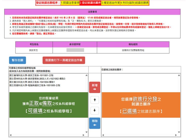186x140 pixels.
Task: Click left list scroll-down arrow
Action: [x=87, y=132]
